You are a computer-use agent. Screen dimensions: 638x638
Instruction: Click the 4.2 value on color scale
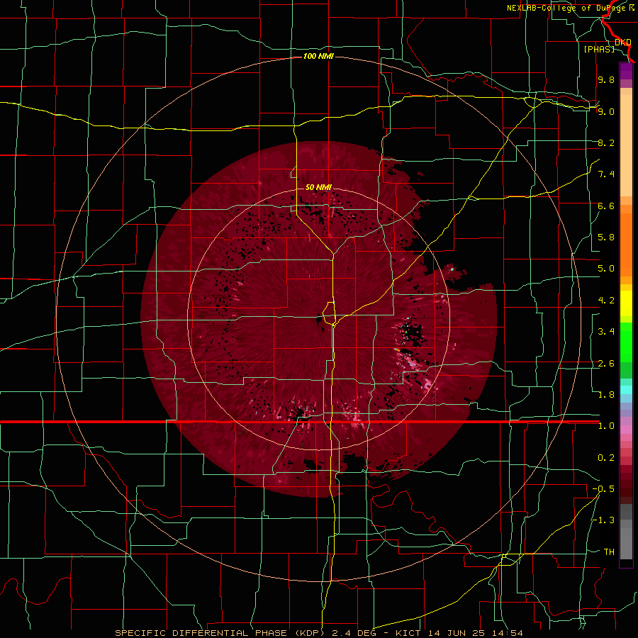click(x=606, y=301)
